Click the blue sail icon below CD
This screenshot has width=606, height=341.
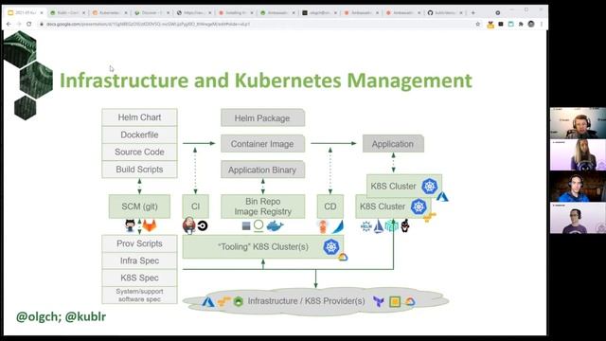[338, 226]
